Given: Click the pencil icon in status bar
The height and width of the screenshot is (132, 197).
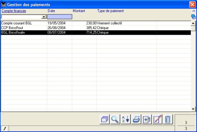Looking at the screenshot, I should coord(5,129).
